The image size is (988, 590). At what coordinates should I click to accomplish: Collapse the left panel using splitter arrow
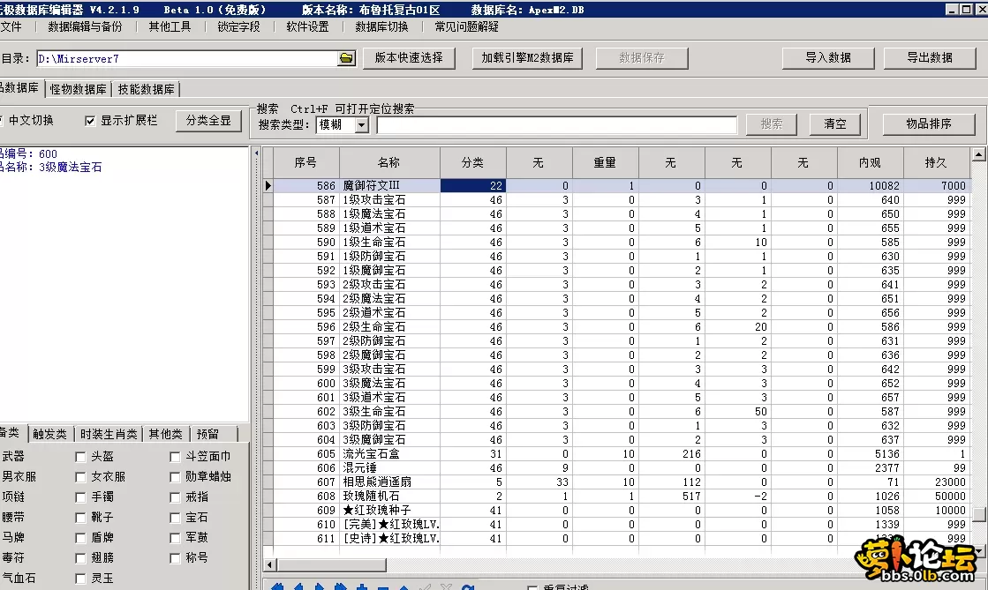click(x=257, y=154)
